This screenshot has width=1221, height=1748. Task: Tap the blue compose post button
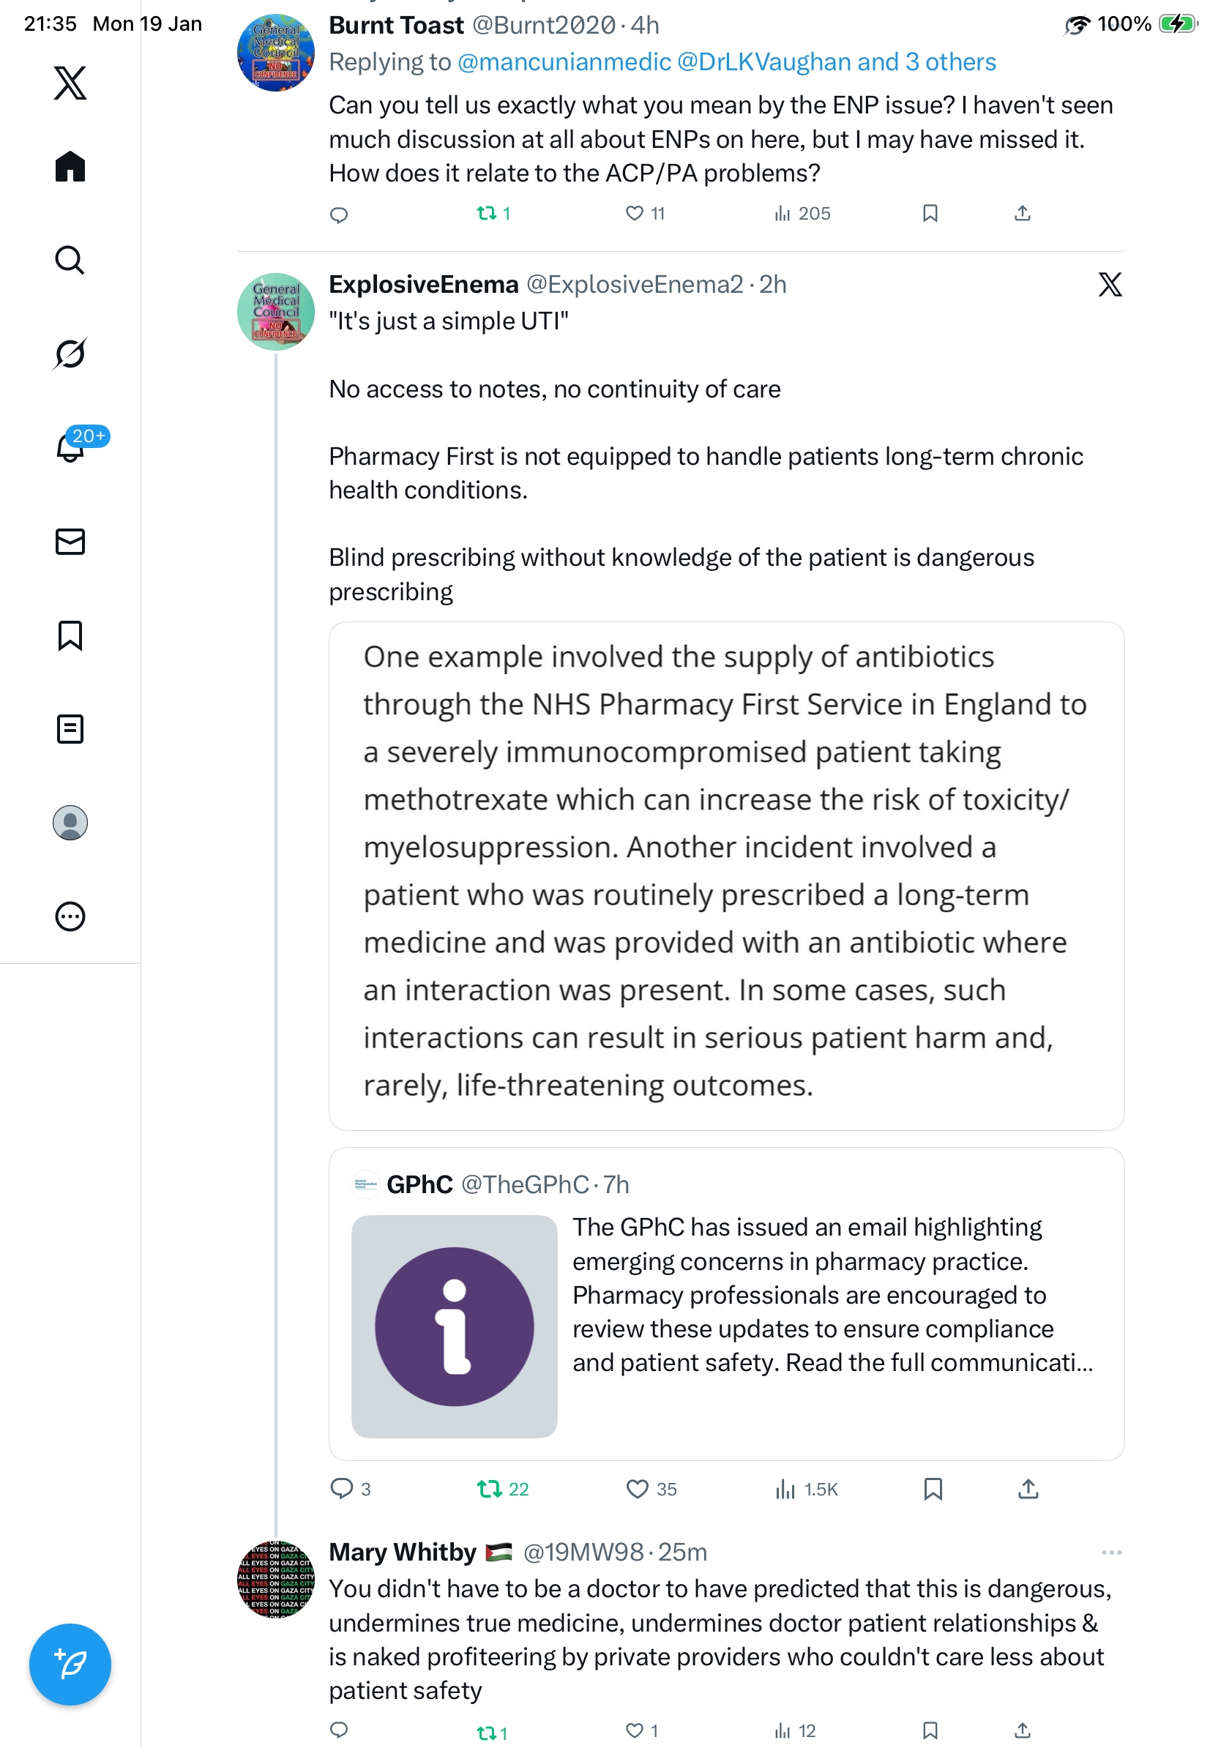point(70,1664)
